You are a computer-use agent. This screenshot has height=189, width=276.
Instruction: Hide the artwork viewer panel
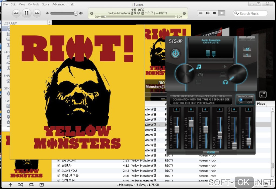(x=42, y=185)
